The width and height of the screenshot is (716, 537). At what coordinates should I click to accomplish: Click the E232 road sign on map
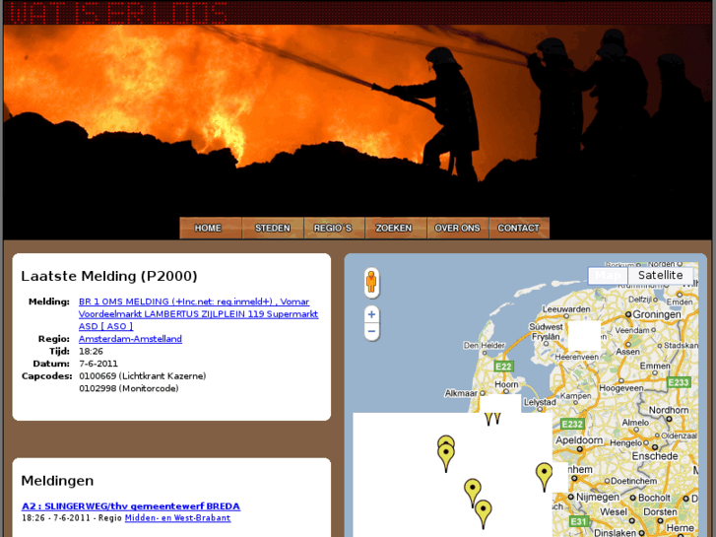coord(572,424)
